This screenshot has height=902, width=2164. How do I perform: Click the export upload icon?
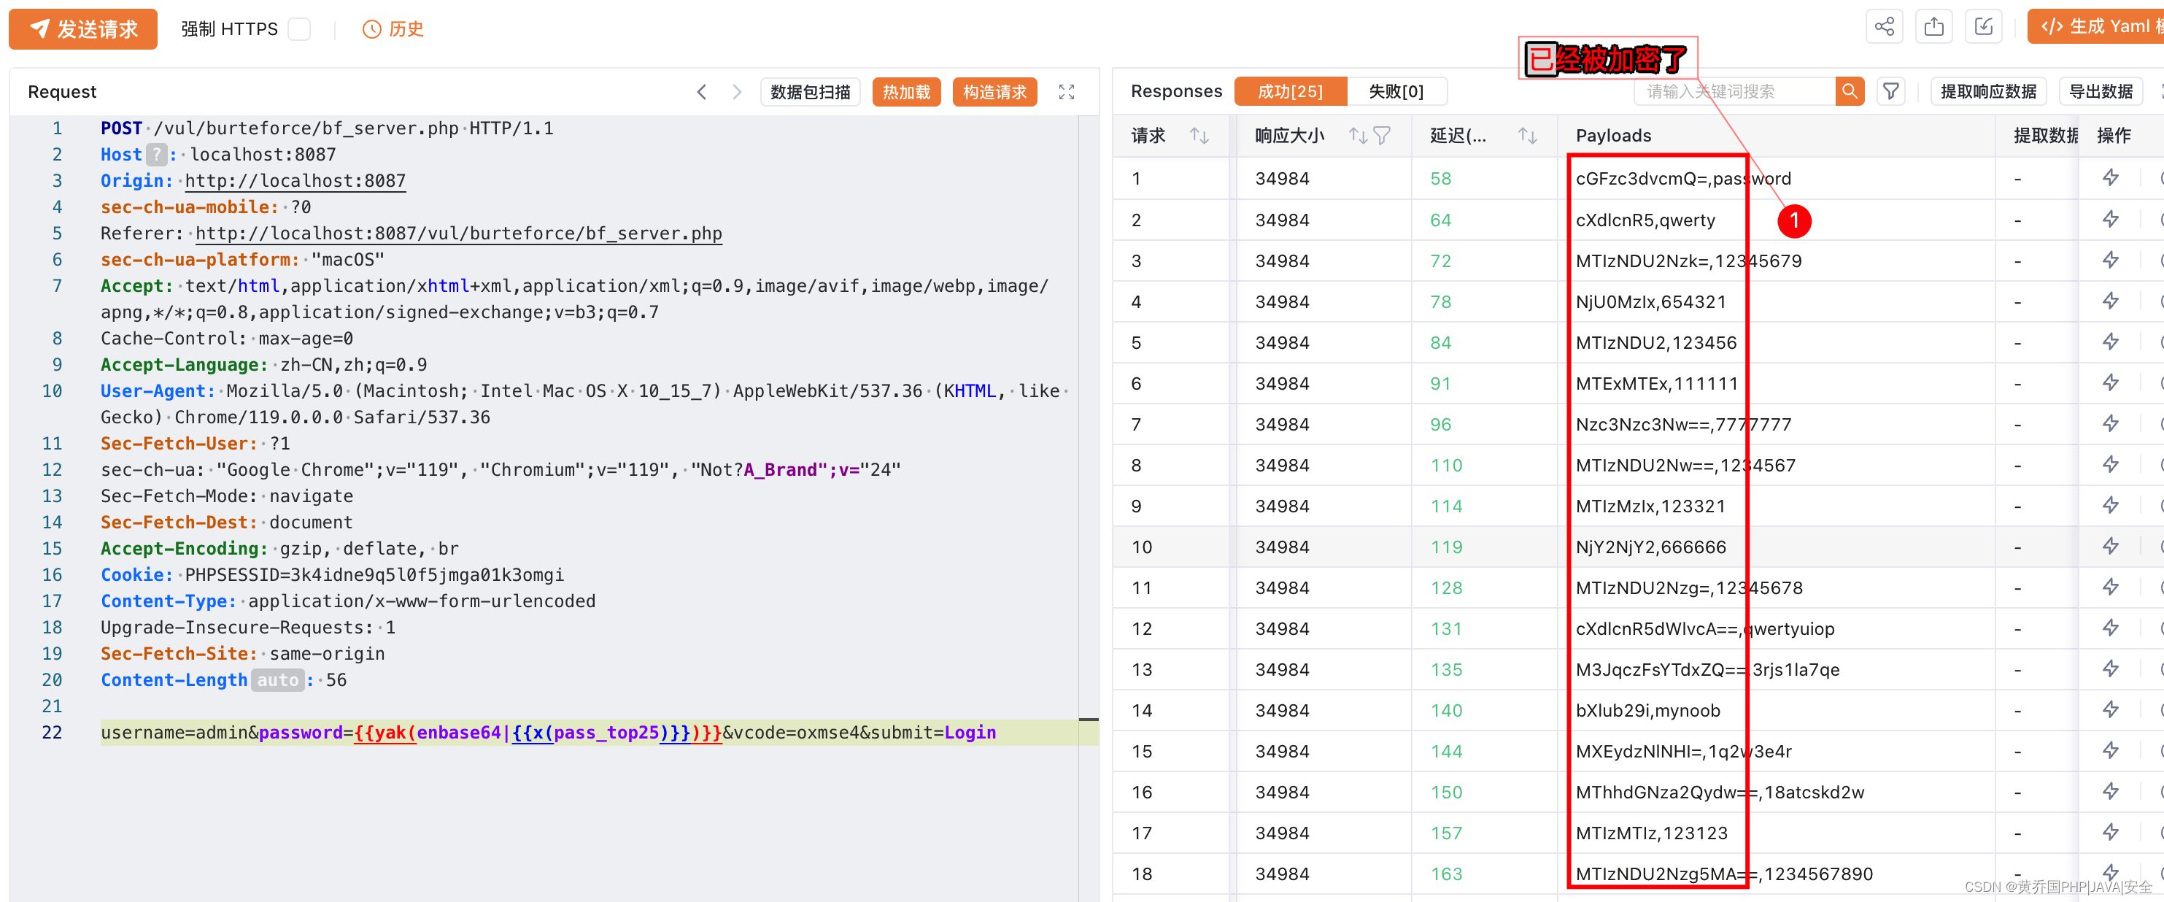1934,27
